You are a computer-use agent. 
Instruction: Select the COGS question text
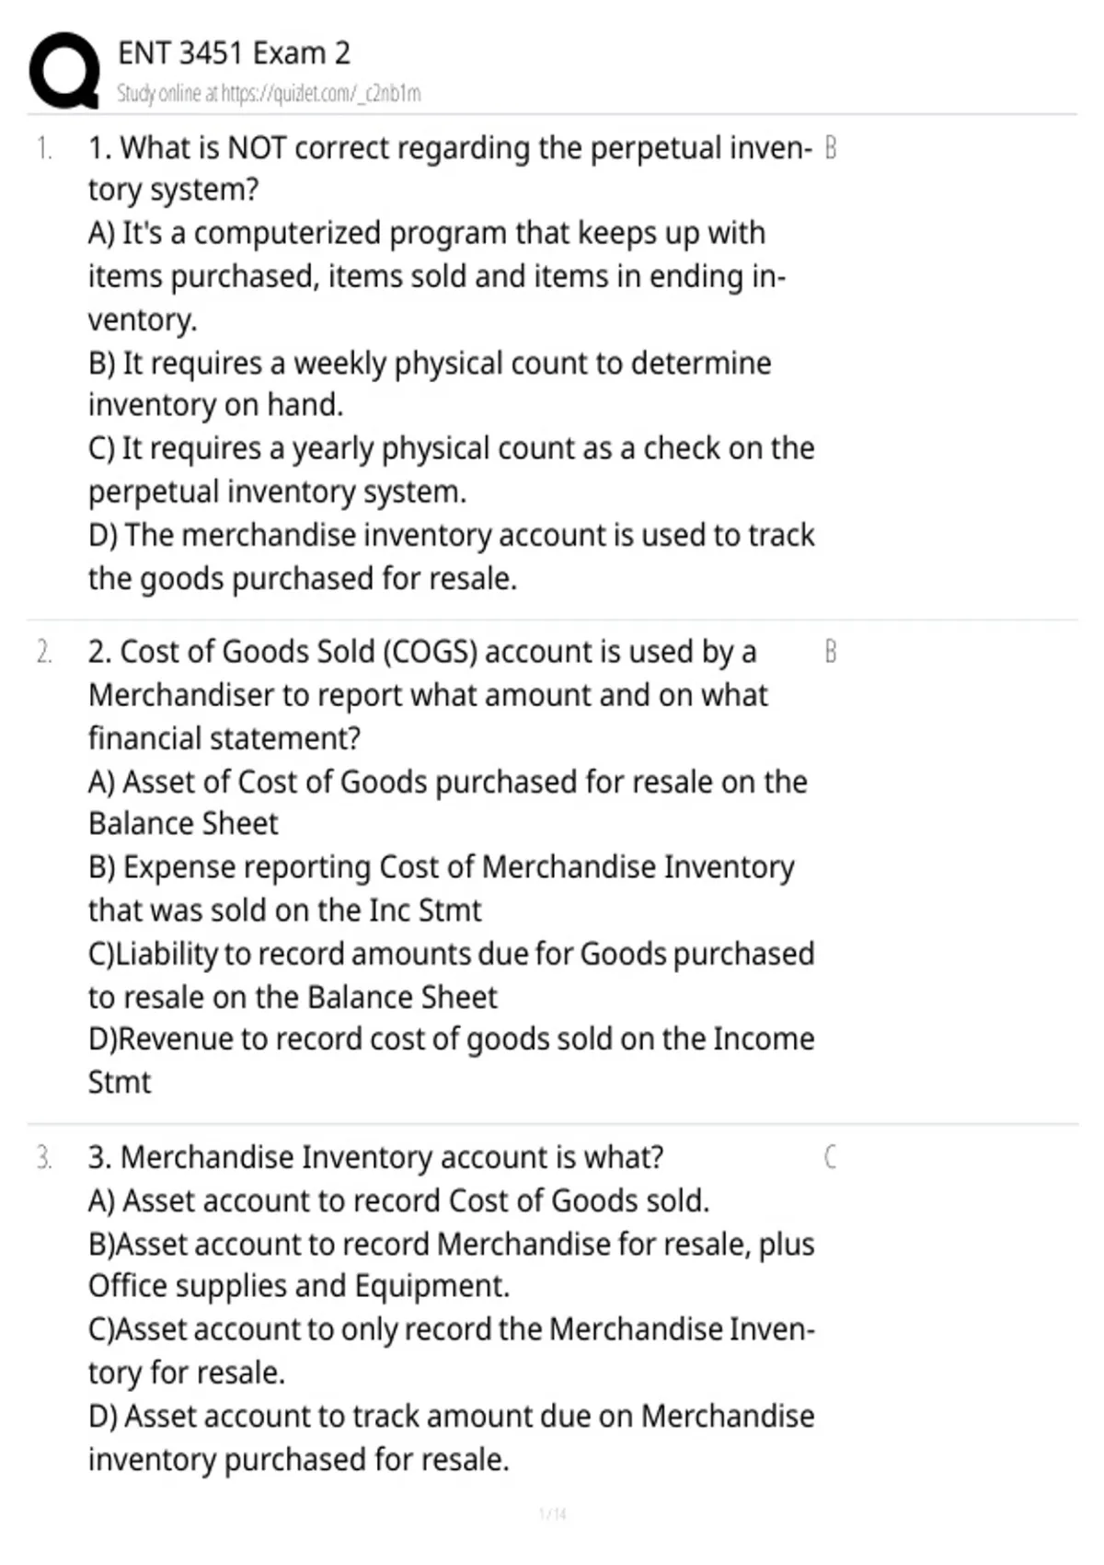coord(428,695)
